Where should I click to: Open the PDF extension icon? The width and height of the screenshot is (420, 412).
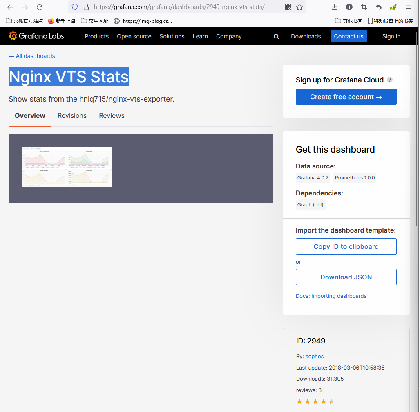[x=393, y=7]
